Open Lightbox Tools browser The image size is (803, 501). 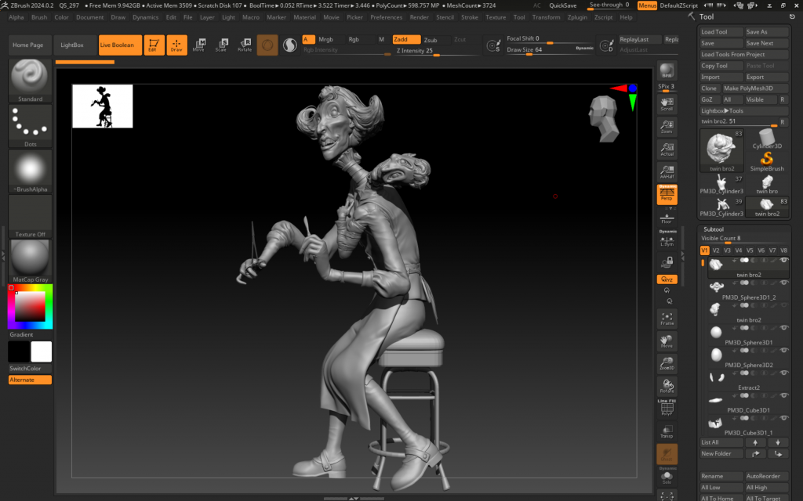pyautogui.click(x=743, y=110)
